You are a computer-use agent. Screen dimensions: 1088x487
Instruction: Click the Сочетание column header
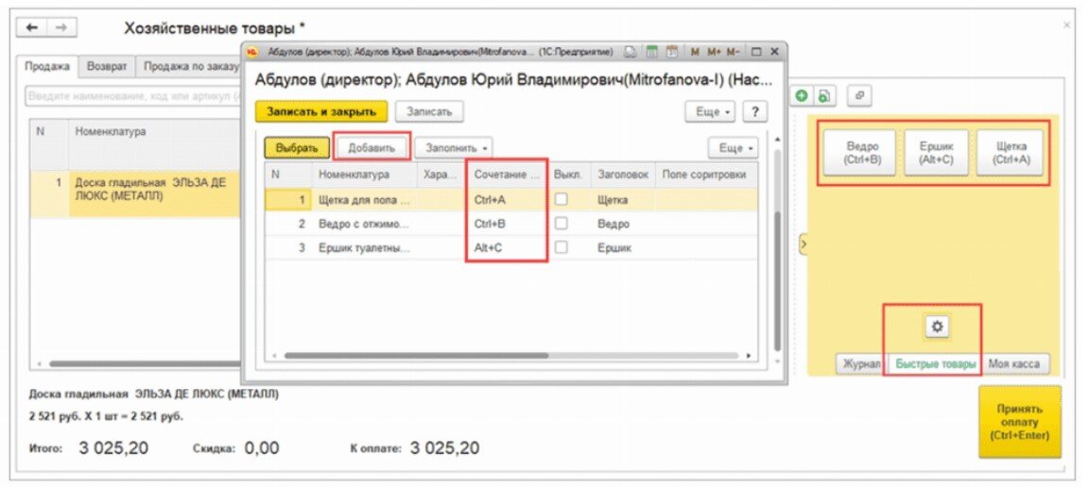point(508,175)
